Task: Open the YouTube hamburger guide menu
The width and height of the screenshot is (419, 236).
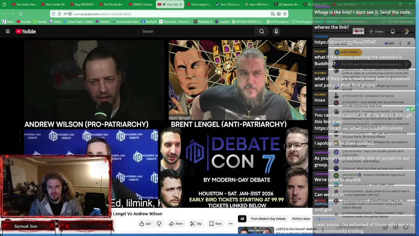Action: pyautogui.click(x=8, y=31)
